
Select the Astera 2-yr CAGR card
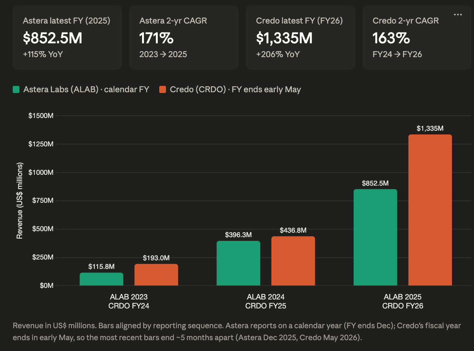pos(184,37)
